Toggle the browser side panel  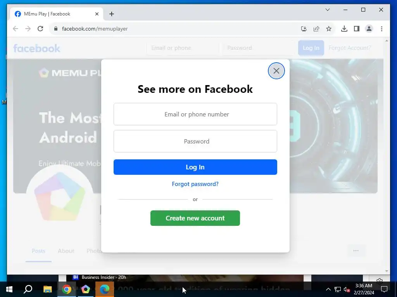[357, 29]
